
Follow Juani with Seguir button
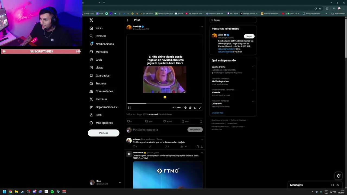(x=249, y=36)
